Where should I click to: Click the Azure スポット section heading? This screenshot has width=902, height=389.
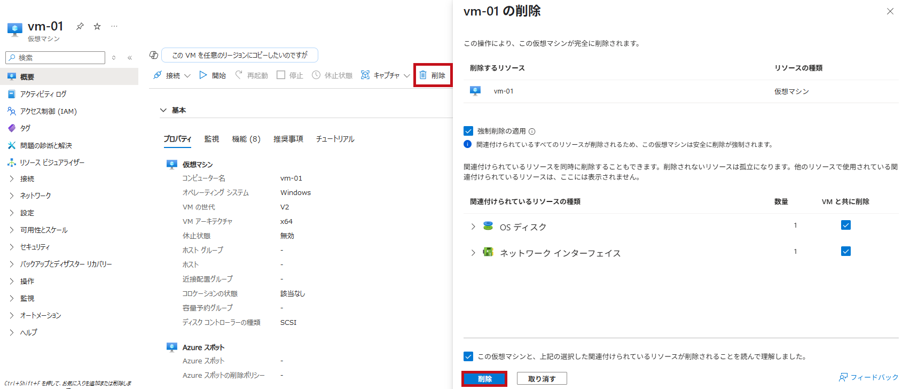[203, 347]
